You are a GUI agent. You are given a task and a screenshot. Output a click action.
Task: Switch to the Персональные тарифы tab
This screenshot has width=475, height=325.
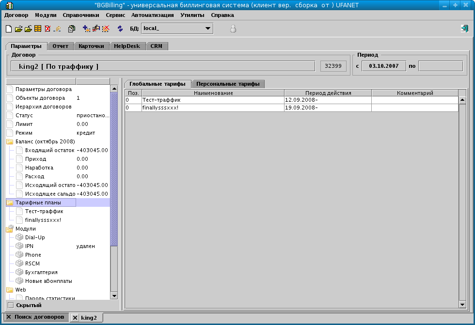(228, 84)
